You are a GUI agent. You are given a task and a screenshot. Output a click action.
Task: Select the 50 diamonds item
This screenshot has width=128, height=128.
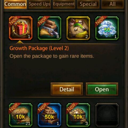(x=107, y=28)
